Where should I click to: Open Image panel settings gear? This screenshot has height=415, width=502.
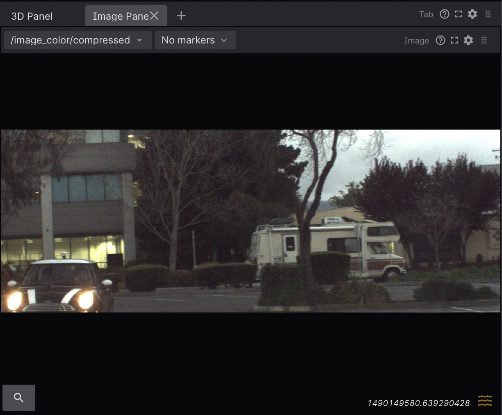pyautogui.click(x=468, y=40)
